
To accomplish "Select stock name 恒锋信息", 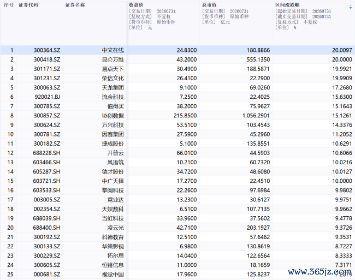I will pos(113,265).
